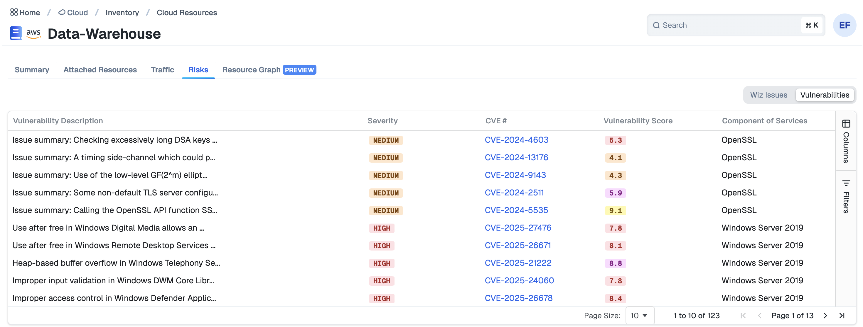
Task: Open CVE-2025-21222 link
Action: point(518,263)
